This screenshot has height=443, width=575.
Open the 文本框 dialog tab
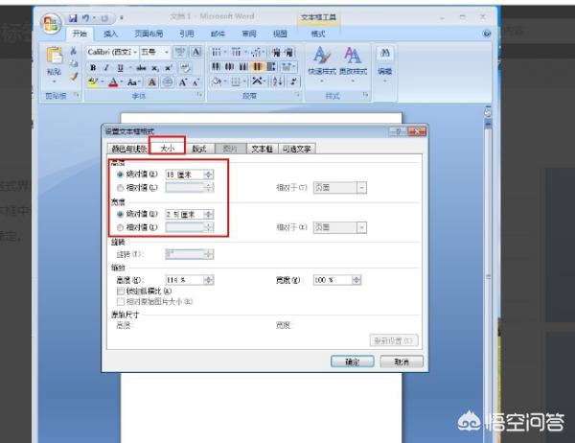262,149
